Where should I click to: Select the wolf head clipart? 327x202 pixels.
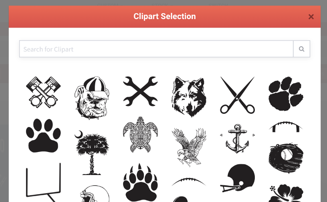189,97
